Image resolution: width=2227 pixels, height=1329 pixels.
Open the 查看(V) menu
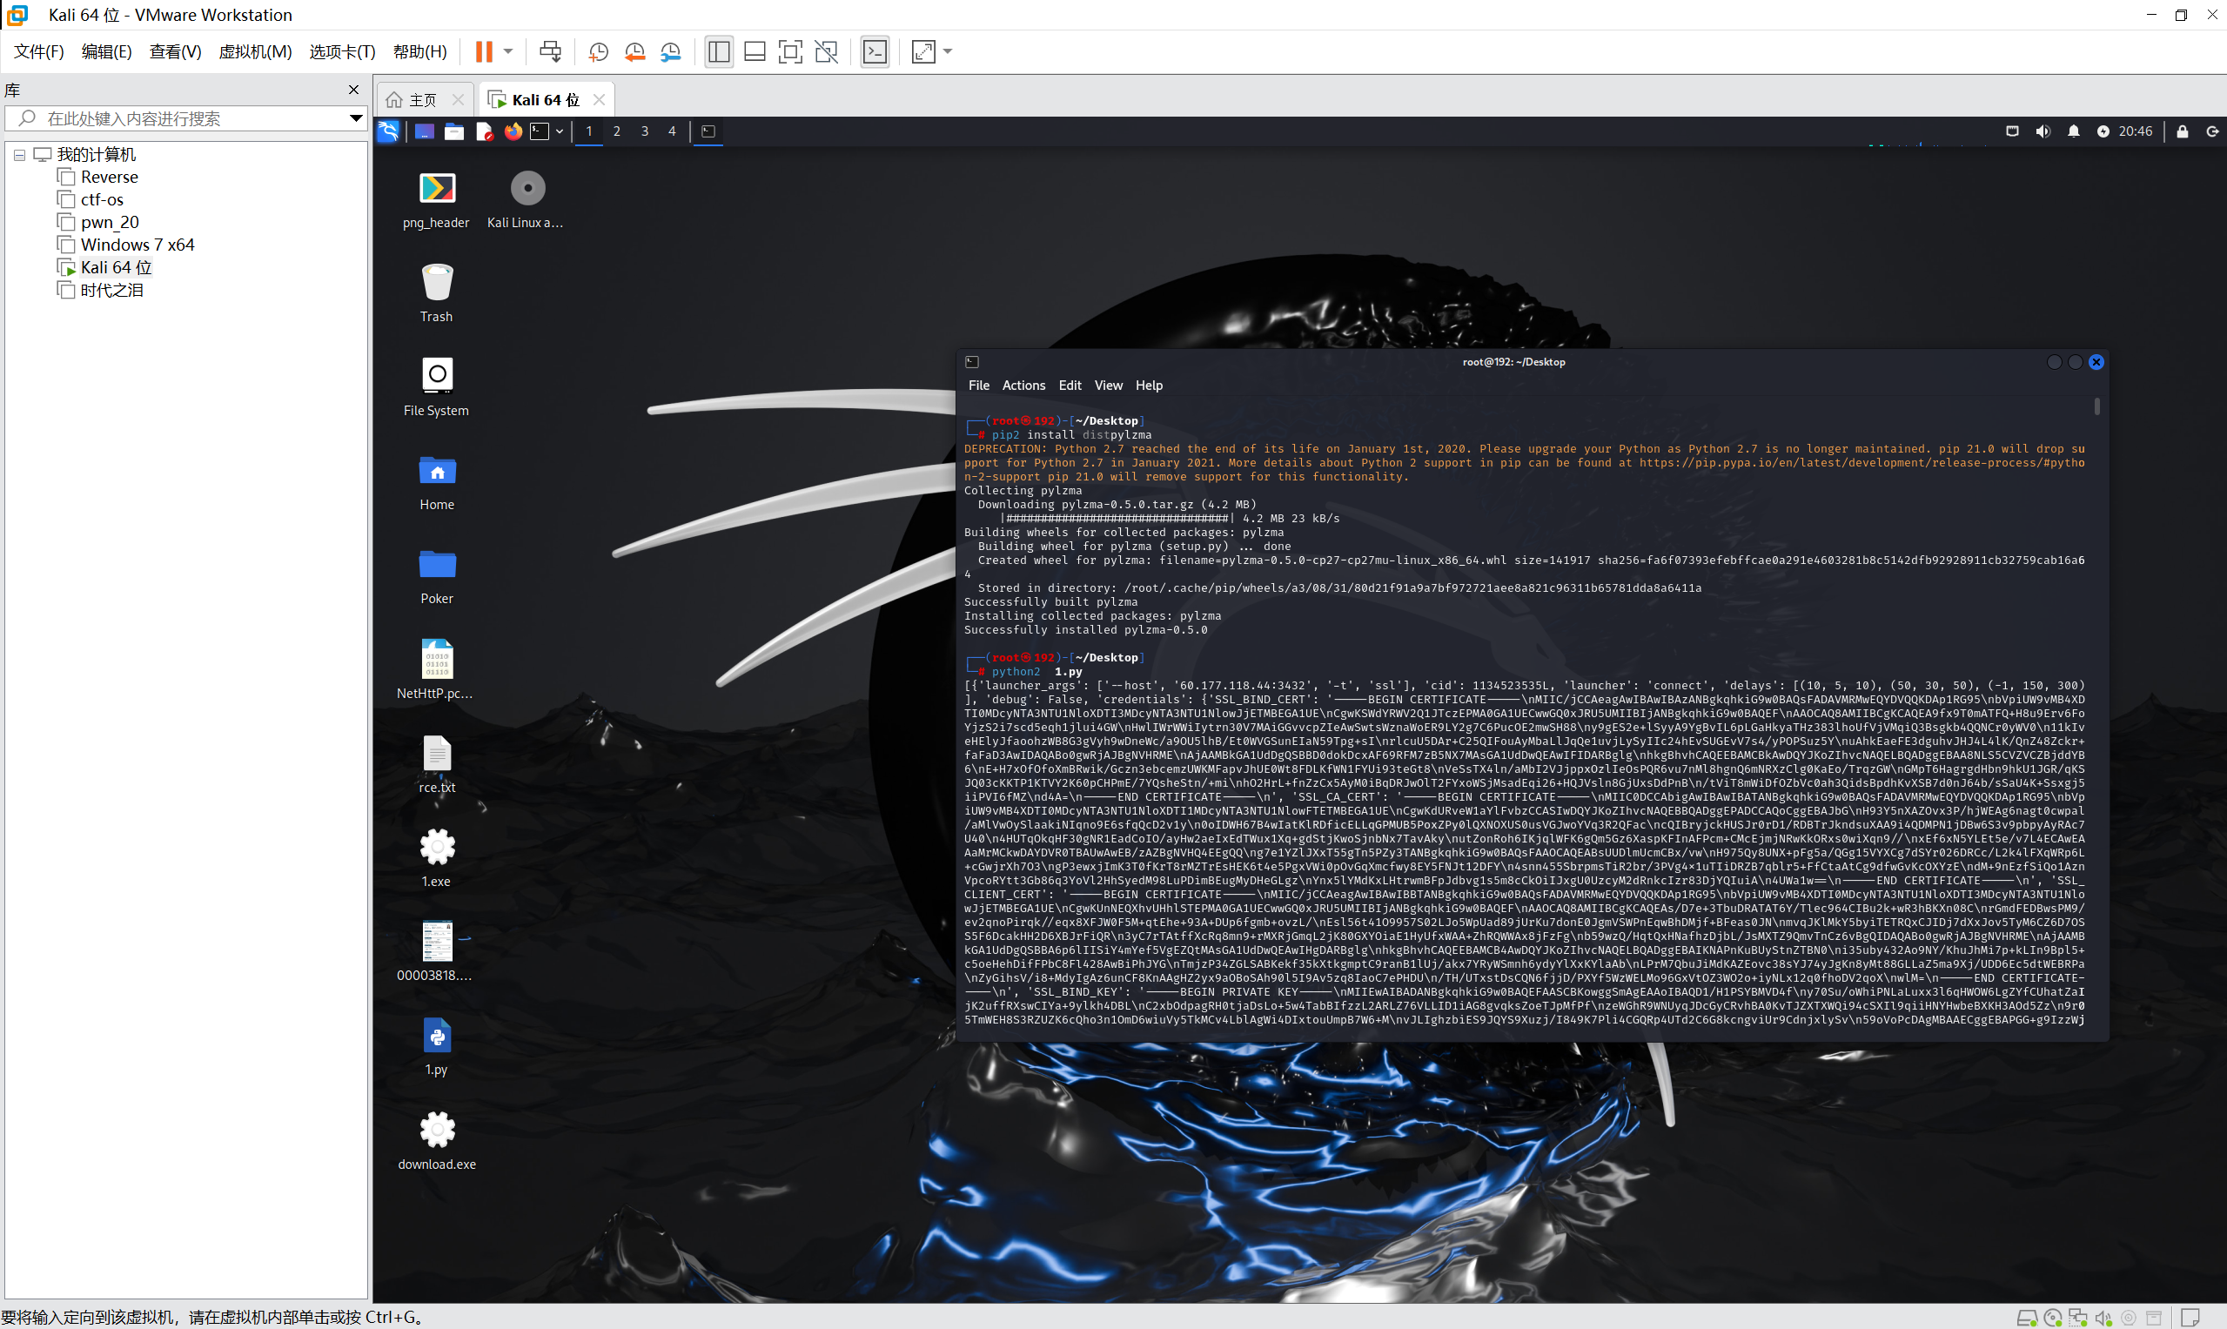(x=176, y=52)
